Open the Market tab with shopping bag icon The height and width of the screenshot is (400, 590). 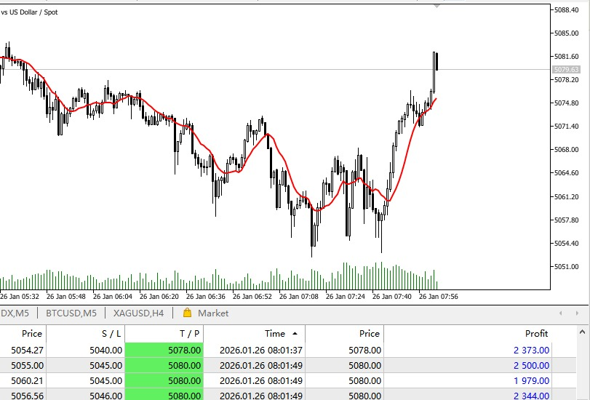pos(206,313)
